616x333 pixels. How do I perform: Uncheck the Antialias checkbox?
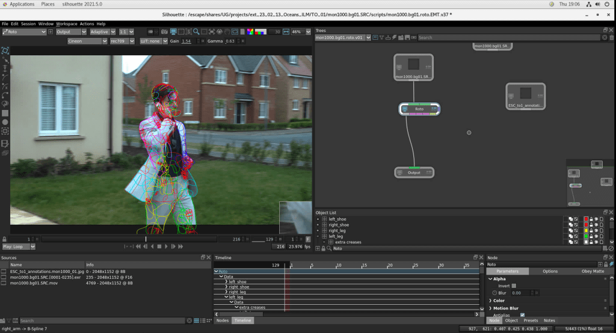(522, 314)
